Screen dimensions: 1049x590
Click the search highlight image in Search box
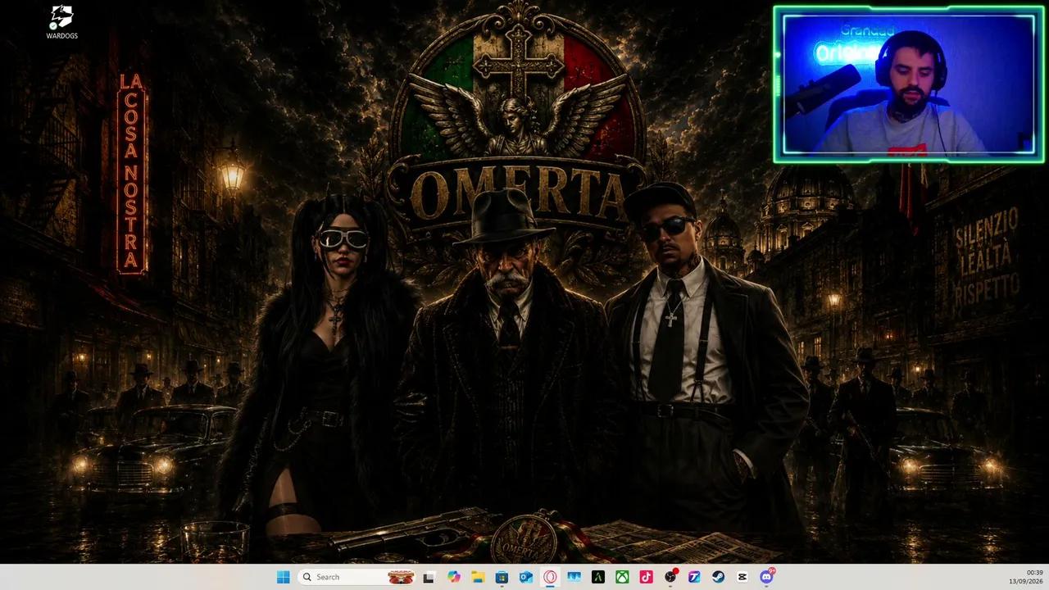(x=400, y=577)
